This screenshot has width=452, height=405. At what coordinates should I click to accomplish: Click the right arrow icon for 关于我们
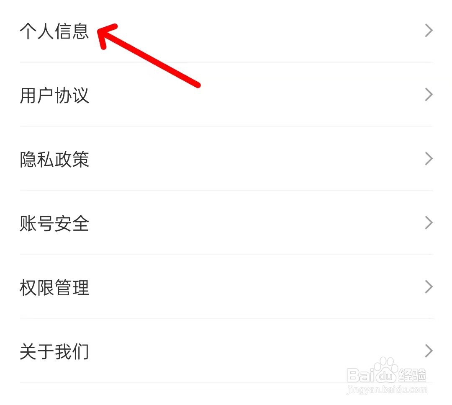click(429, 351)
